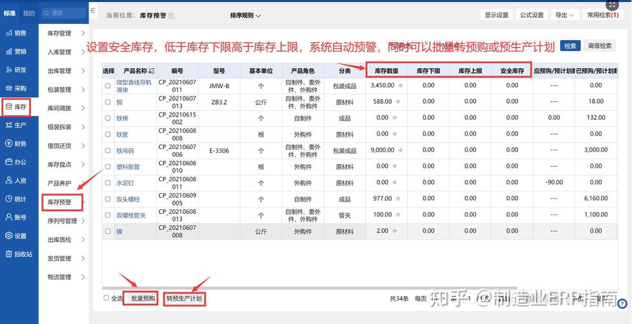Open the 销售 module icon in sidebar
The height and width of the screenshot is (324, 634).
(x=8, y=33)
